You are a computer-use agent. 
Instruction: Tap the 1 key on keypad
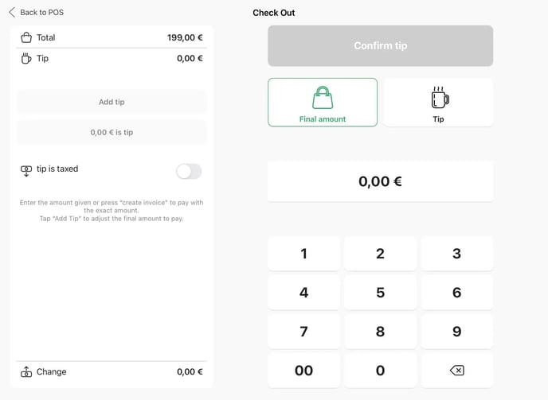pos(303,254)
